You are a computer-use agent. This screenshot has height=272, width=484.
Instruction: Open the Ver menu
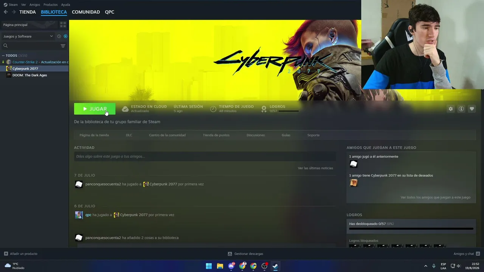pos(23,5)
